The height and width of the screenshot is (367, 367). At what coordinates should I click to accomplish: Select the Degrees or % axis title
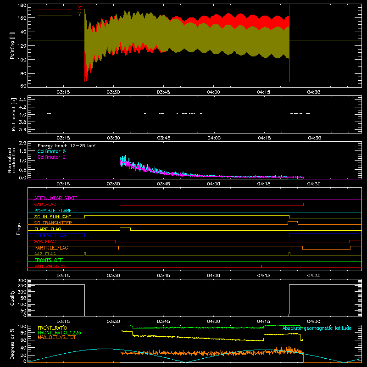12,344
